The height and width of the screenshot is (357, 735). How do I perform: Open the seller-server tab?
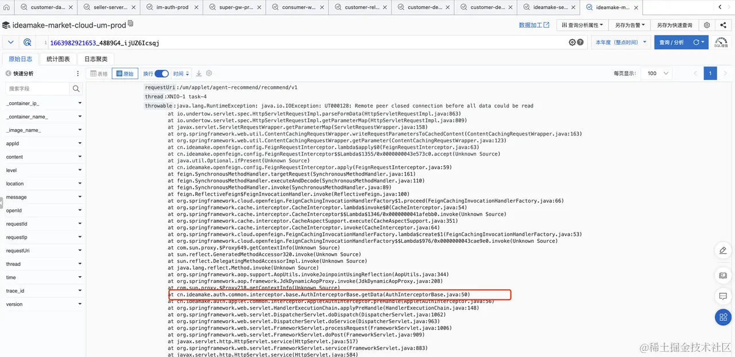(x=109, y=7)
